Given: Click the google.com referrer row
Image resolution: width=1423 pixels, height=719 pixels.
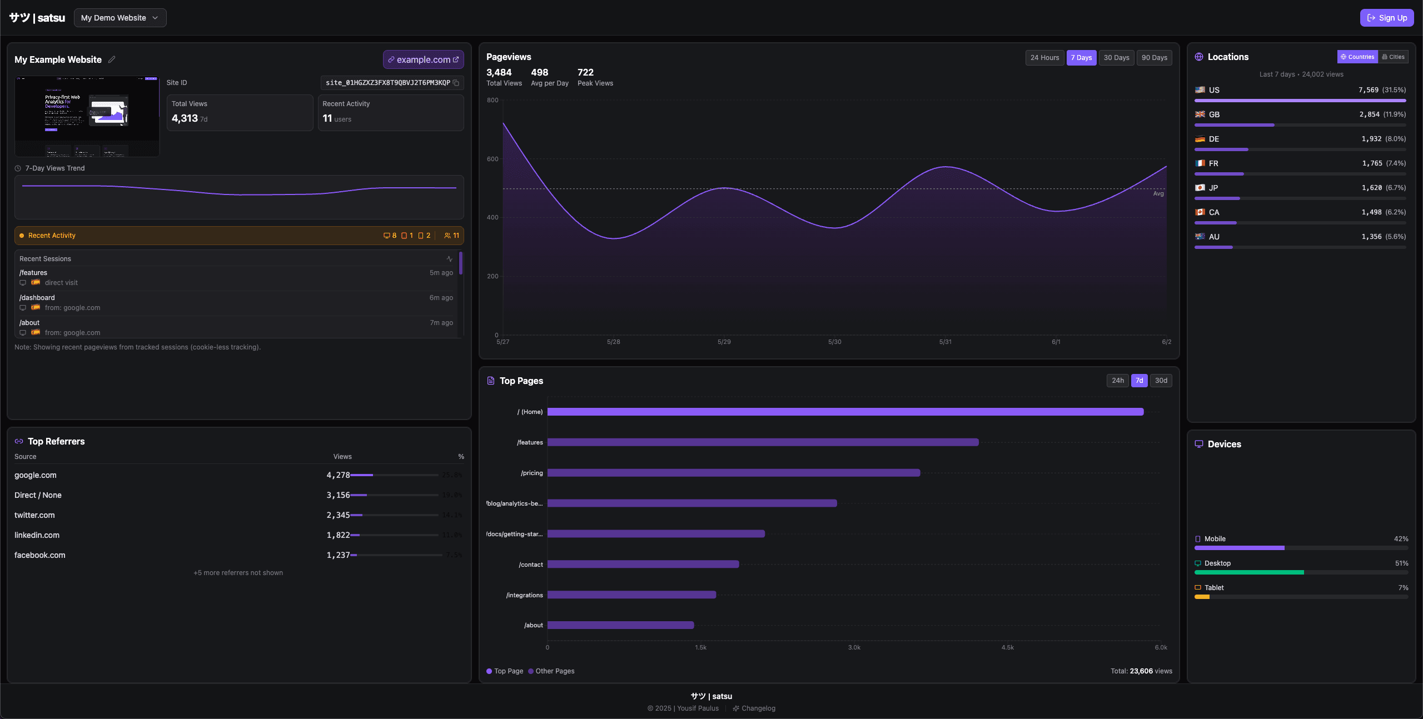Looking at the screenshot, I should point(239,475).
